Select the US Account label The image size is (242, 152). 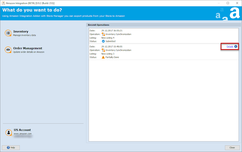tap(22, 130)
